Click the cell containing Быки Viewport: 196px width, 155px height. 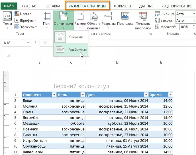pos(40,100)
